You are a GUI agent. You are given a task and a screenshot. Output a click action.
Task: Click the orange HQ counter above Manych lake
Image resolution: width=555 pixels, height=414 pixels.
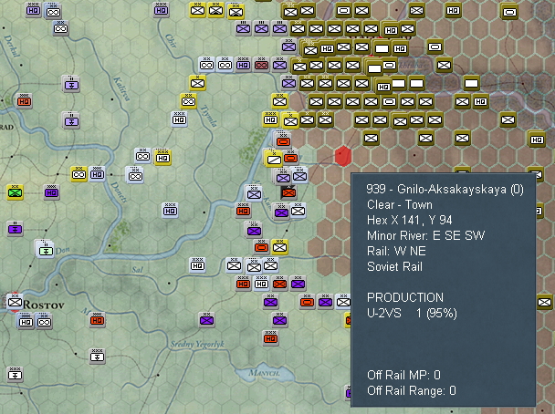(x=271, y=338)
